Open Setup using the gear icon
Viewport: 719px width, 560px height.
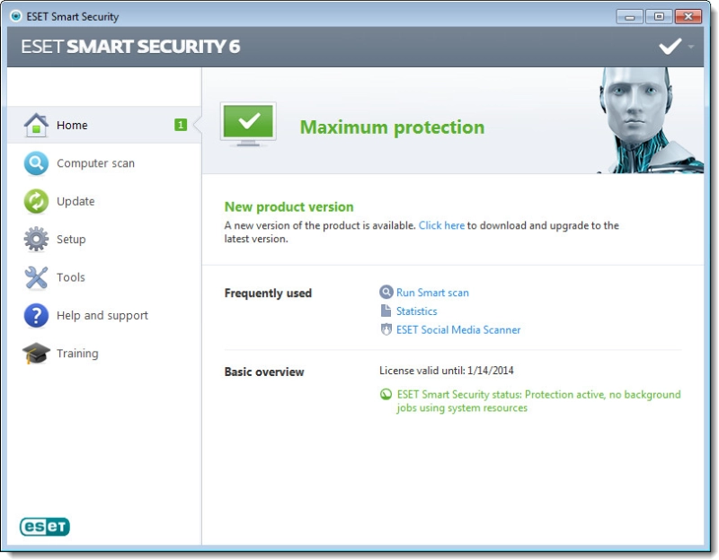click(36, 239)
